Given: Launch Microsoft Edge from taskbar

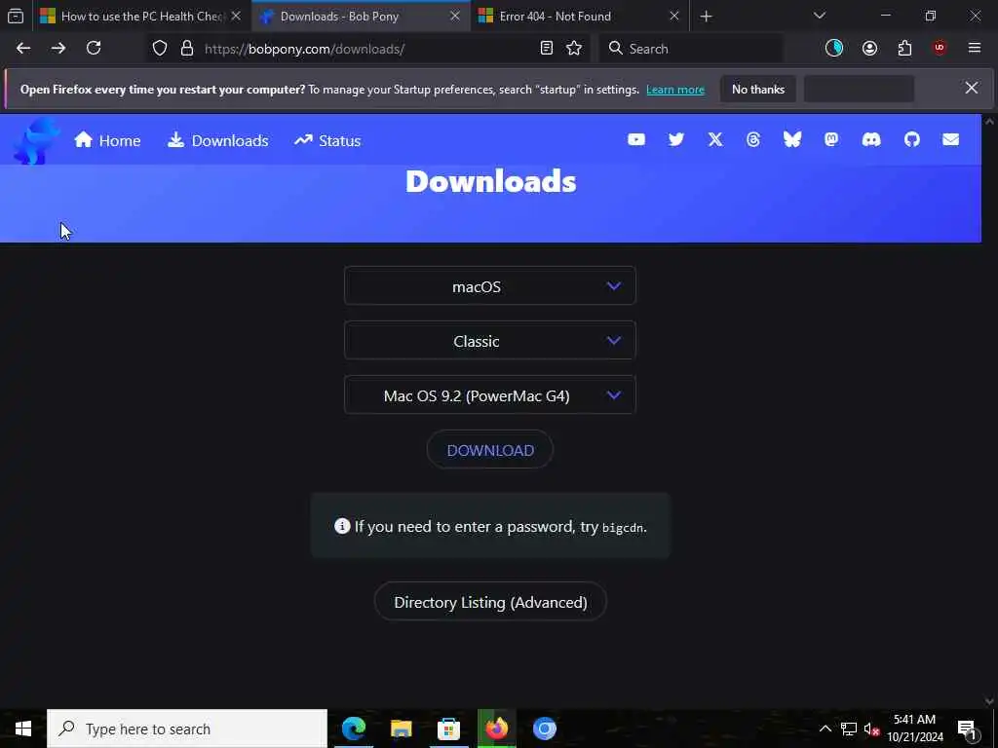Looking at the screenshot, I should pos(354,729).
